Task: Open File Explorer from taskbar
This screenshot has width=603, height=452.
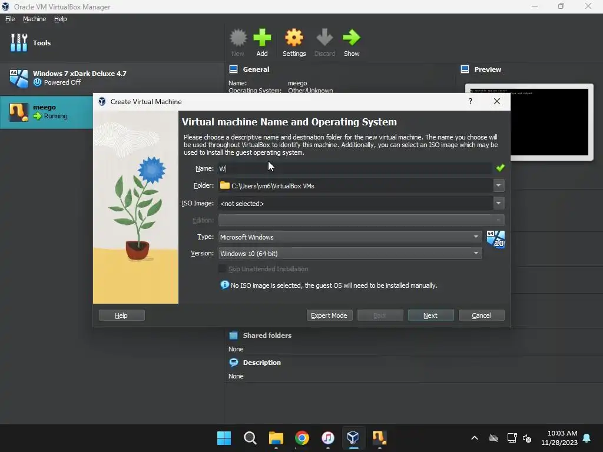Action: tap(276, 438)
